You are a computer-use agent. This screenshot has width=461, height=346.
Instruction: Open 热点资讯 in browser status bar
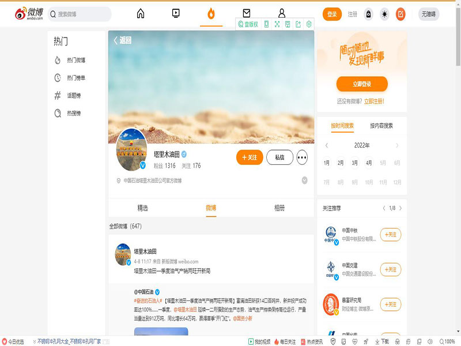click(x=312, y=341)
